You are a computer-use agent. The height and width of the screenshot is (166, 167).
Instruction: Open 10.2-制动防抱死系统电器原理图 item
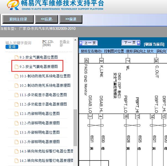tap(45, 85)
